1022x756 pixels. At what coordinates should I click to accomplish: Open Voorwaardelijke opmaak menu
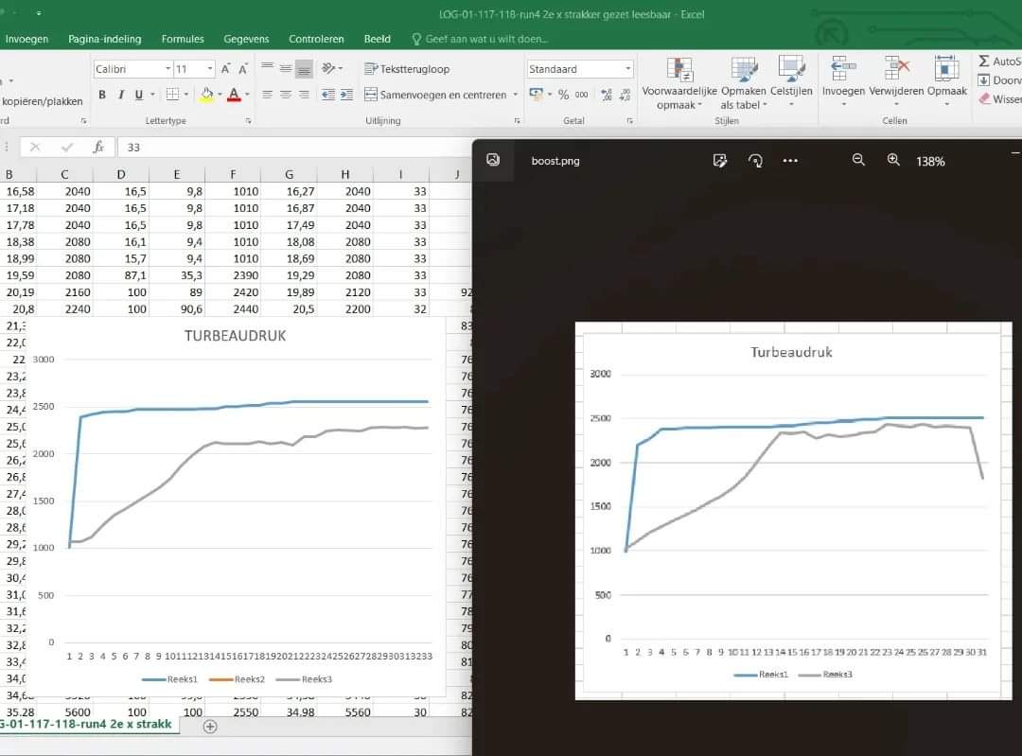[679, 83]
